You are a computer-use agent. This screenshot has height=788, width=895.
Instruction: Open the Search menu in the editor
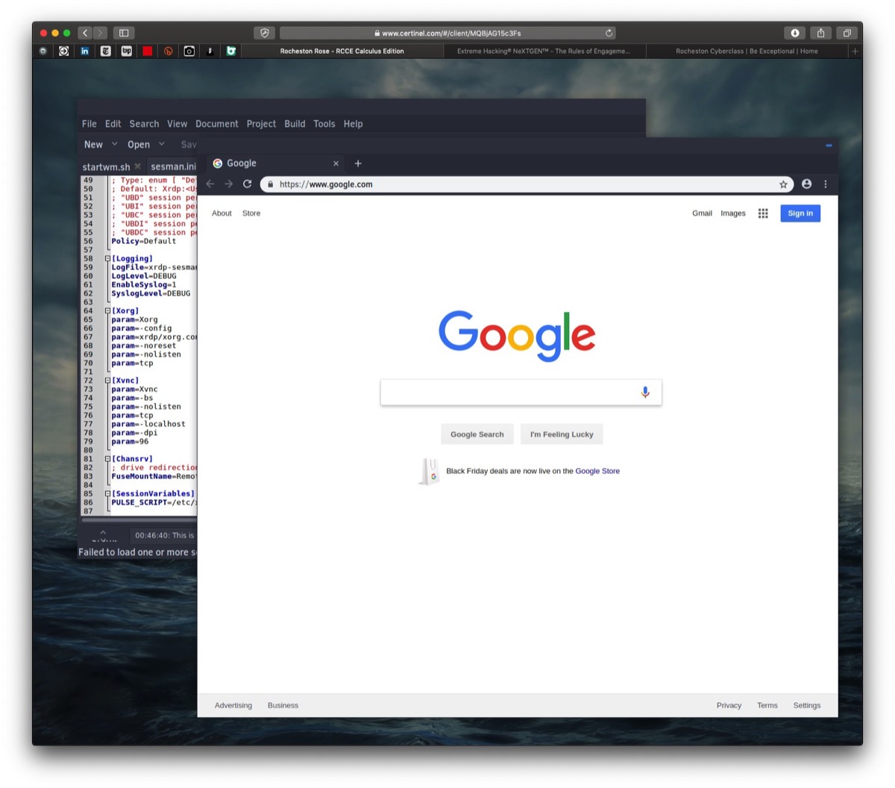[144, 124]
